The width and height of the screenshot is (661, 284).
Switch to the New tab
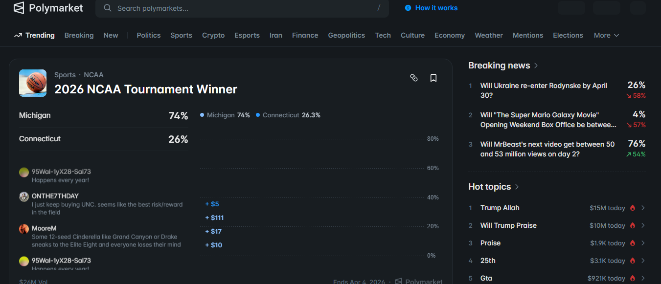click(x=111, y=35)
